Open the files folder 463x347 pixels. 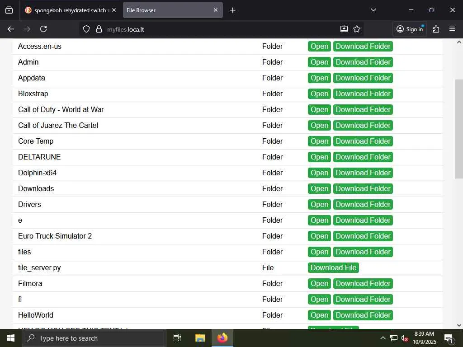(319, 252)
